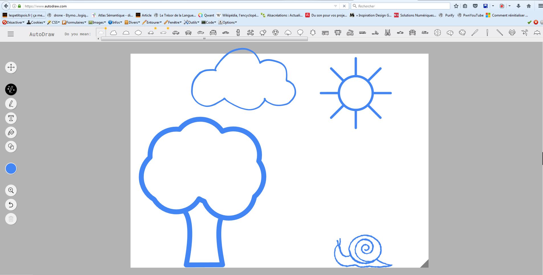Click the Zoom magnifier tool

[x=11, y=191]
